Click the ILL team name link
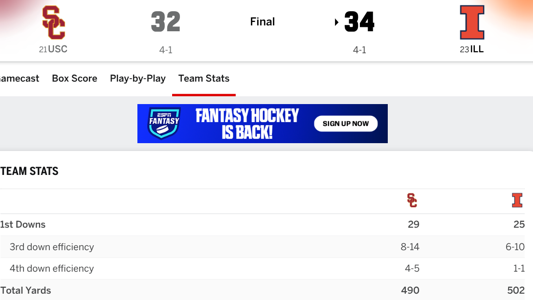The width and height of the screenshot is (533, 300). click(x=477, y=49)
